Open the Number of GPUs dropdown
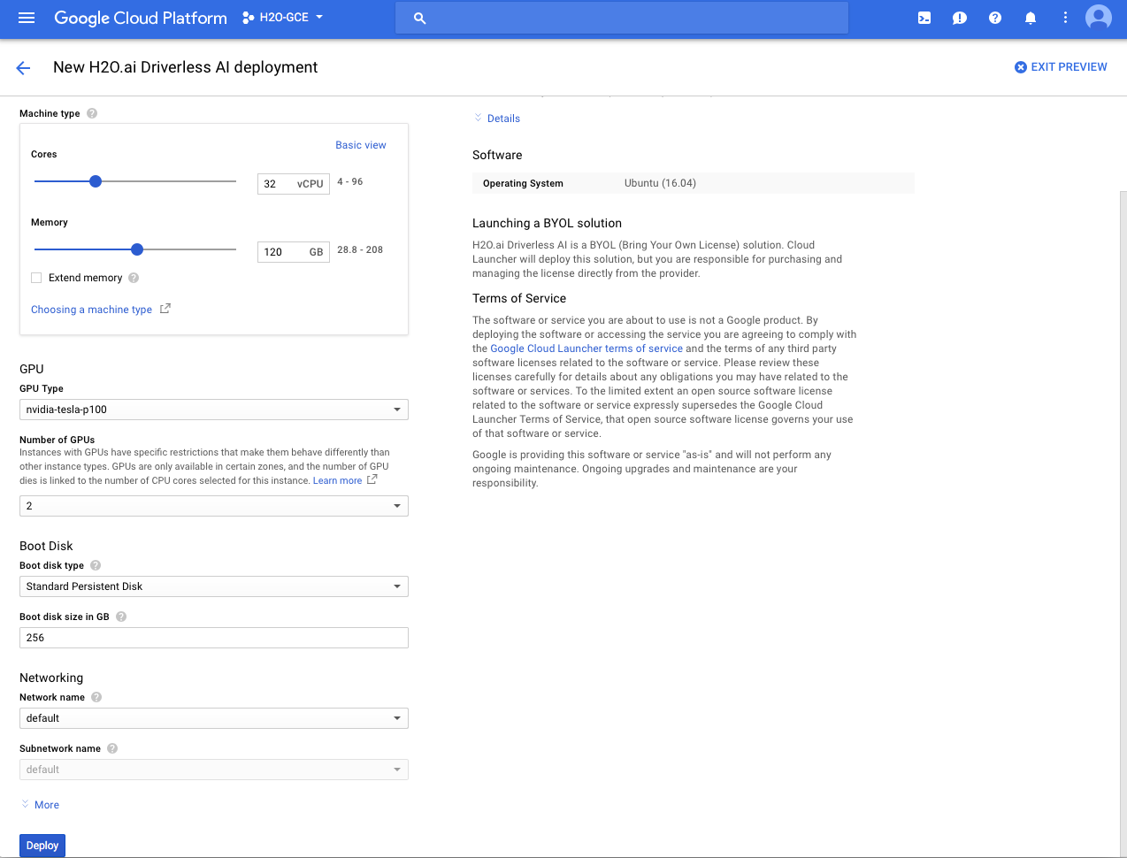Image resolution: width=1127 pixels, height=858 pixels. click(213, 505)
